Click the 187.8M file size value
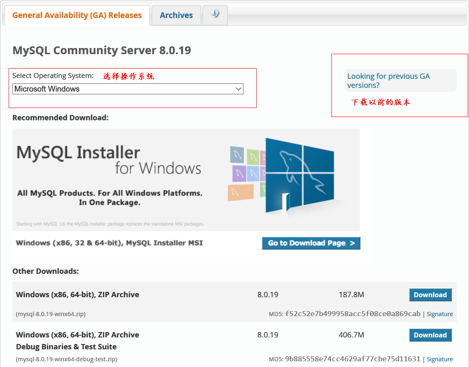 coord(351,295)
